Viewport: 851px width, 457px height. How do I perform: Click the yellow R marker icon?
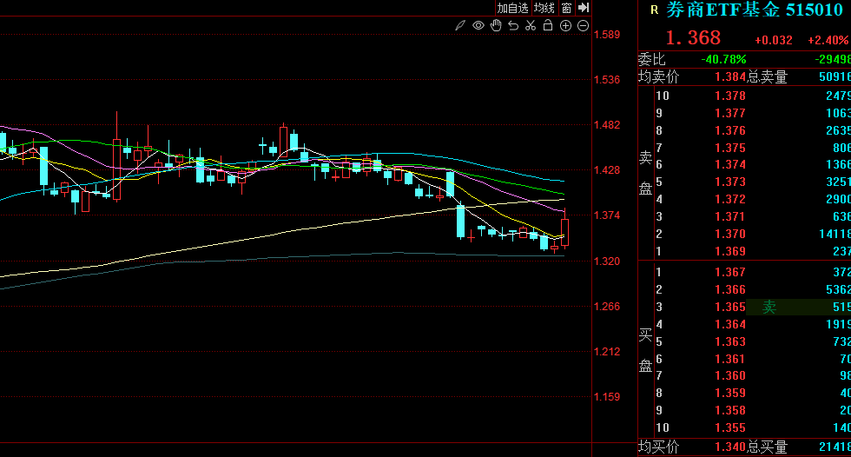click(x=654, y=10)
